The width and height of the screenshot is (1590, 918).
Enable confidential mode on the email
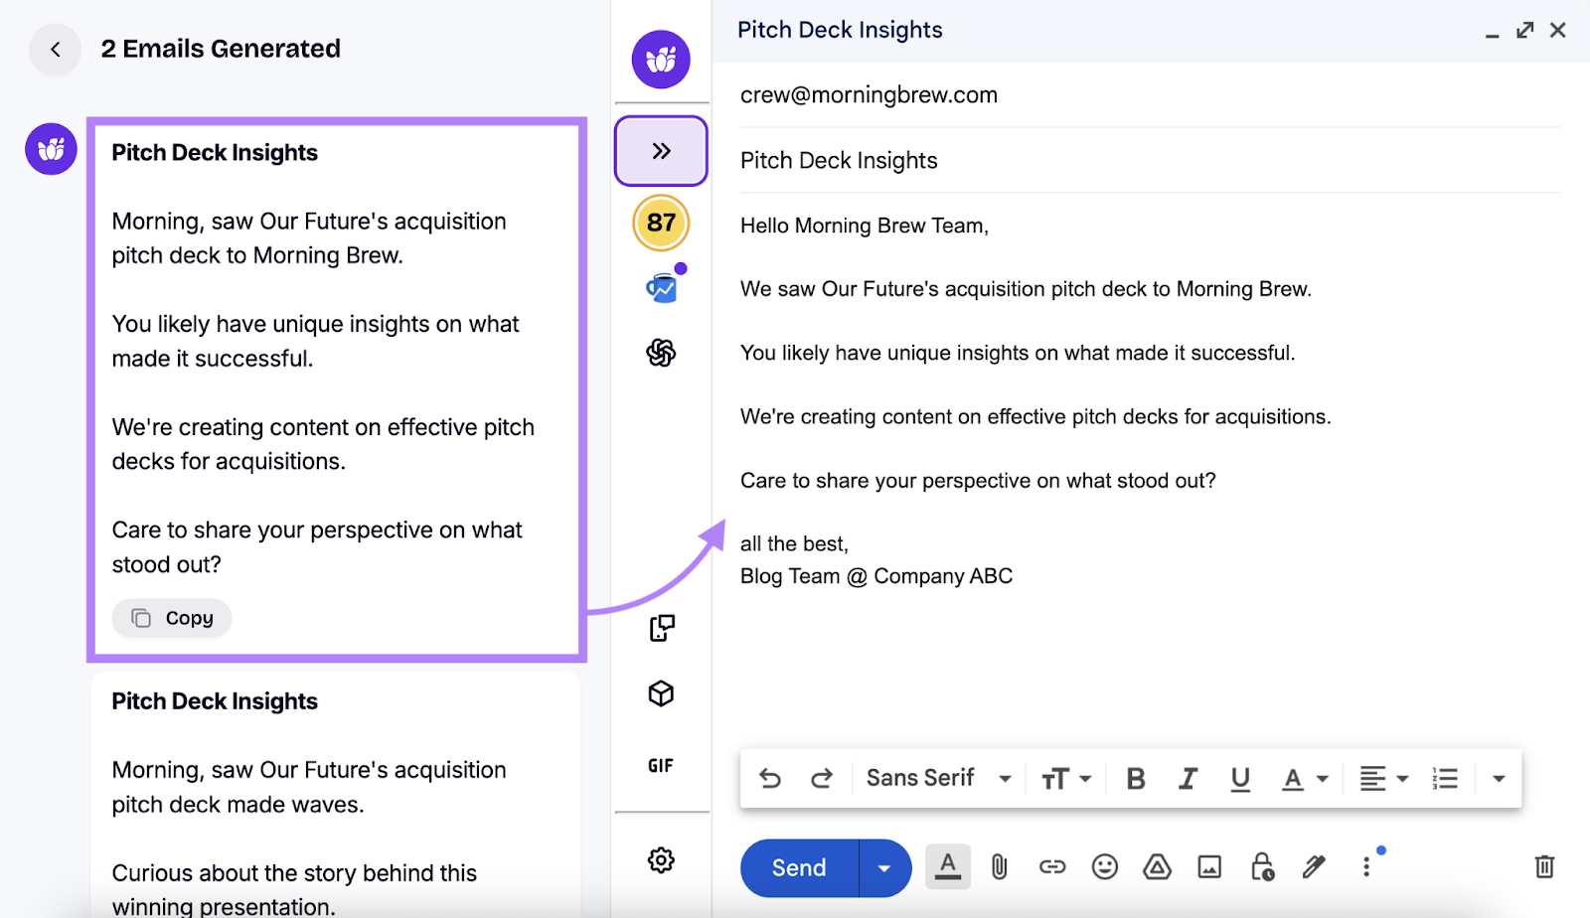[x=1262, y=867]
